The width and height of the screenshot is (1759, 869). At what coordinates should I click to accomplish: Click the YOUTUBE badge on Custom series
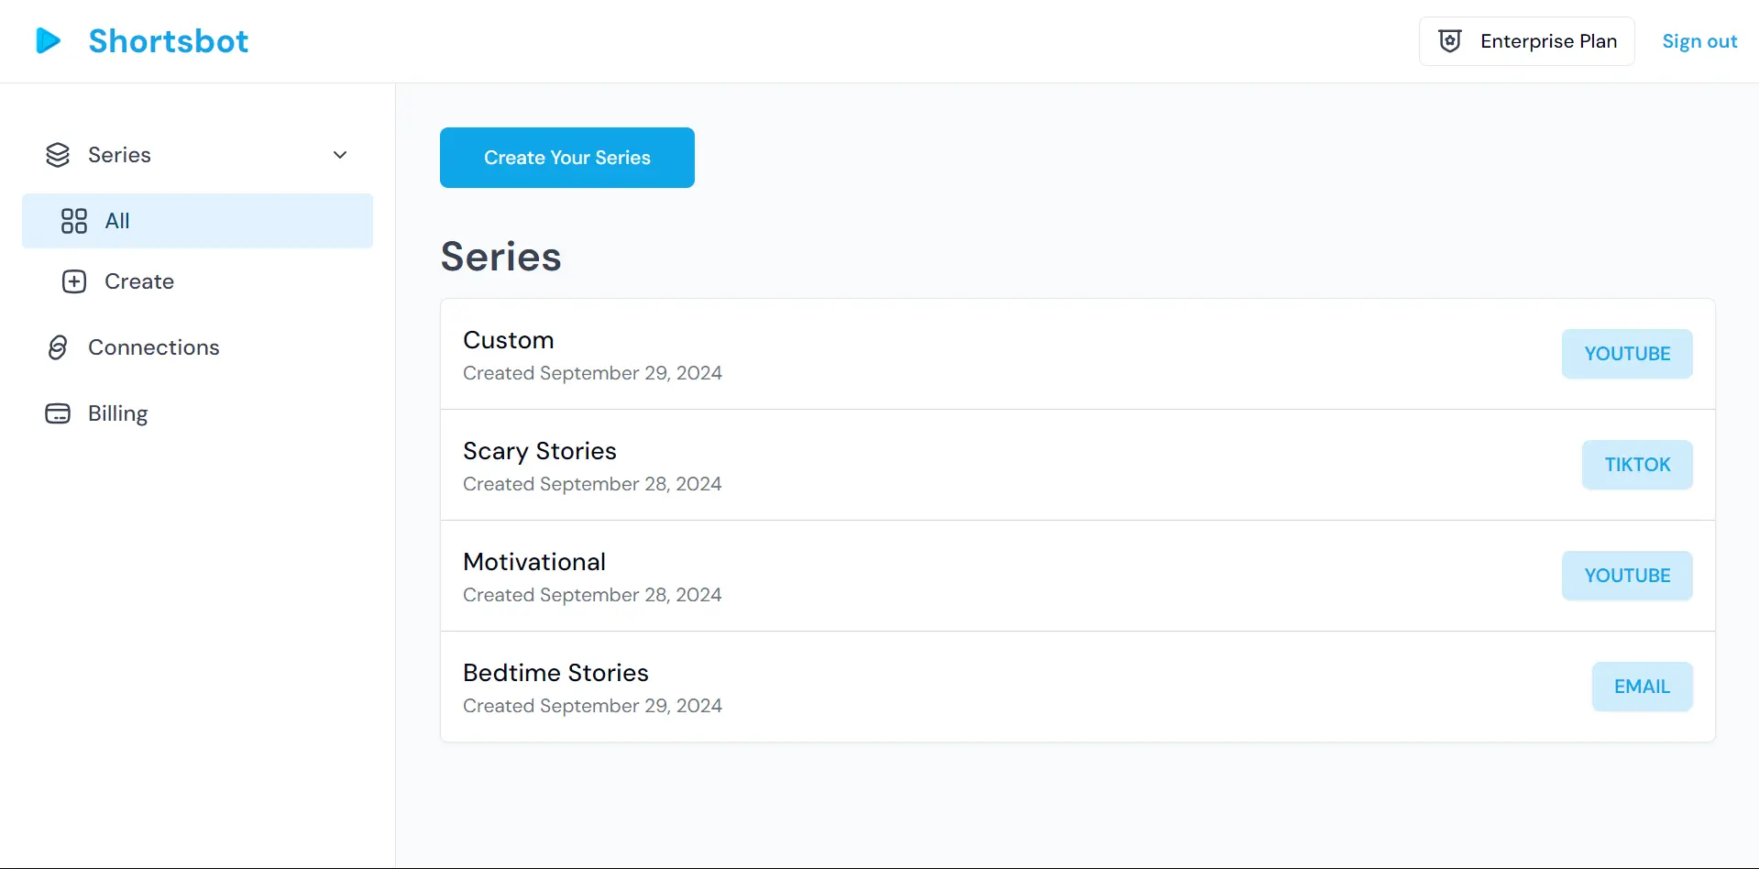(x=1627, y=354)
